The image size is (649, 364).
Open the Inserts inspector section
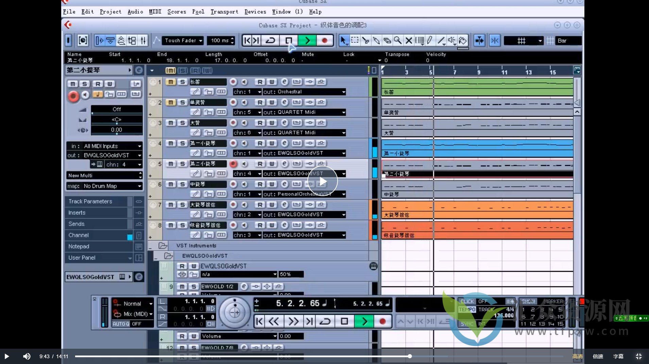tap(77, 213)
